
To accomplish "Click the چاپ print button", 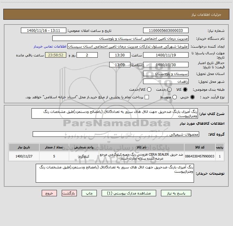I will [x=89, y=193].
